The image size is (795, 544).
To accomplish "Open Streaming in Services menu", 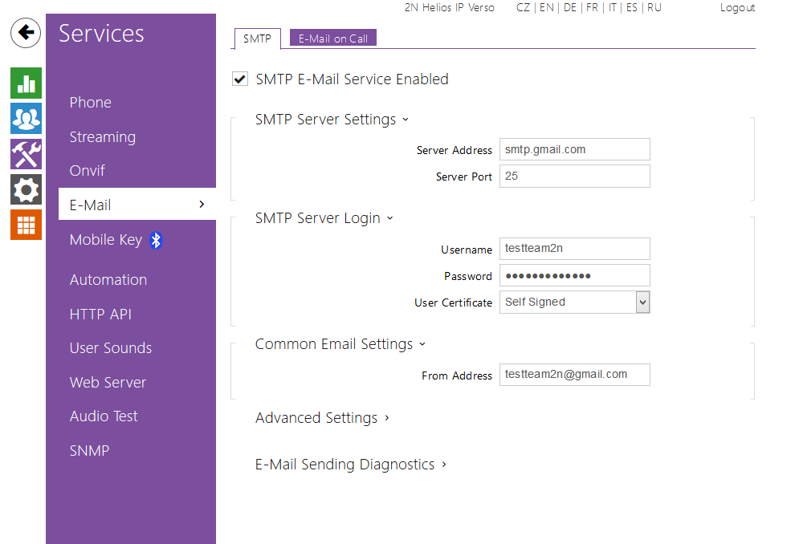I will (103, 137).
